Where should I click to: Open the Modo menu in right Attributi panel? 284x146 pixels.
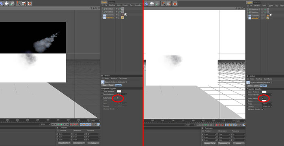(252, 79)
